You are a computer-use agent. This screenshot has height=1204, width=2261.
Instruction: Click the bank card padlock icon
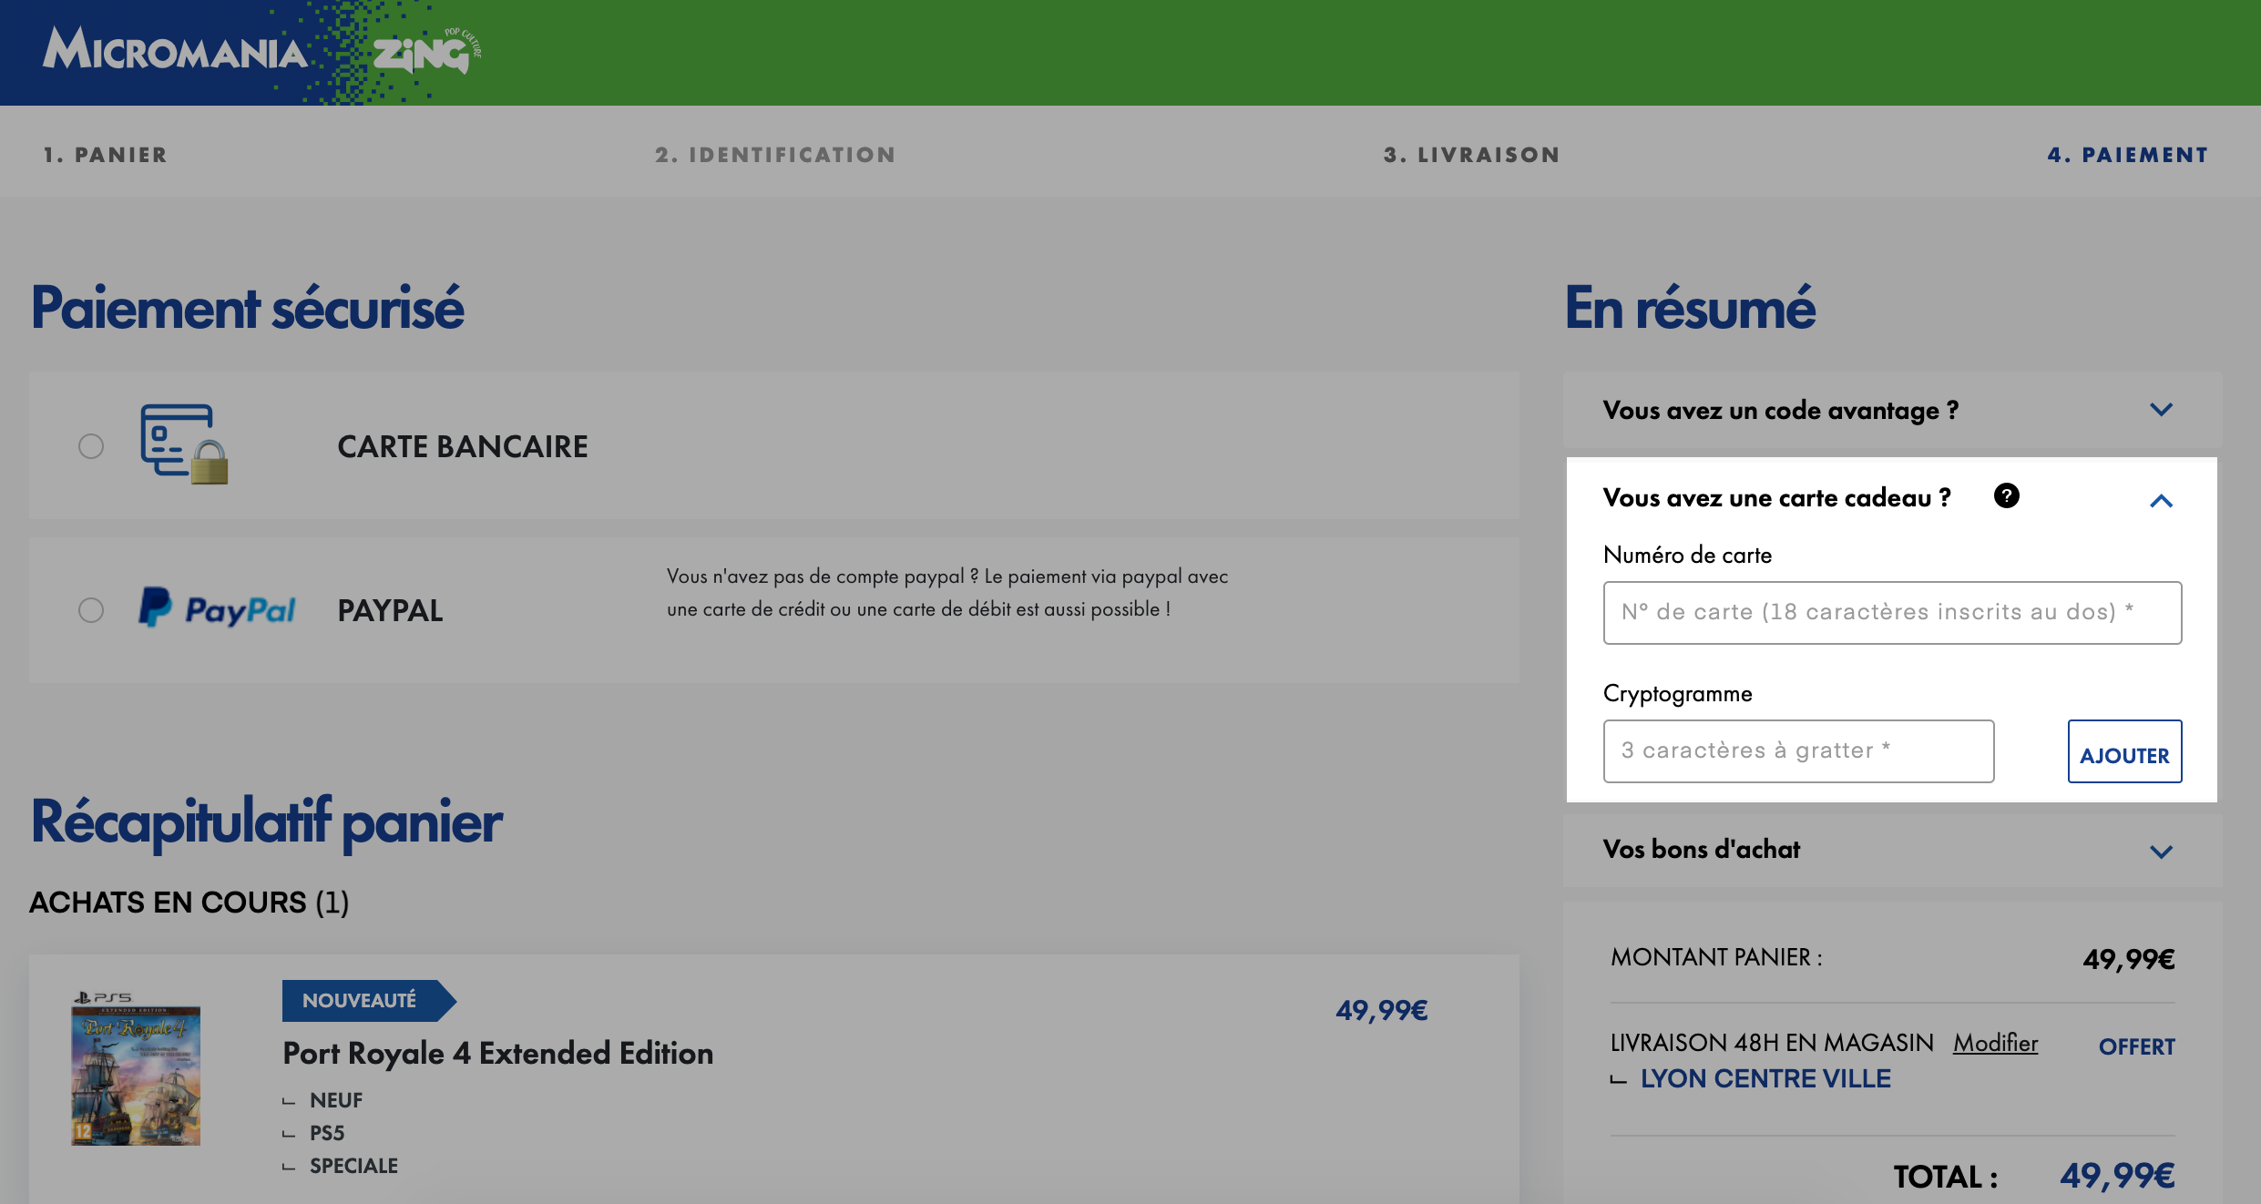[184, 444]
